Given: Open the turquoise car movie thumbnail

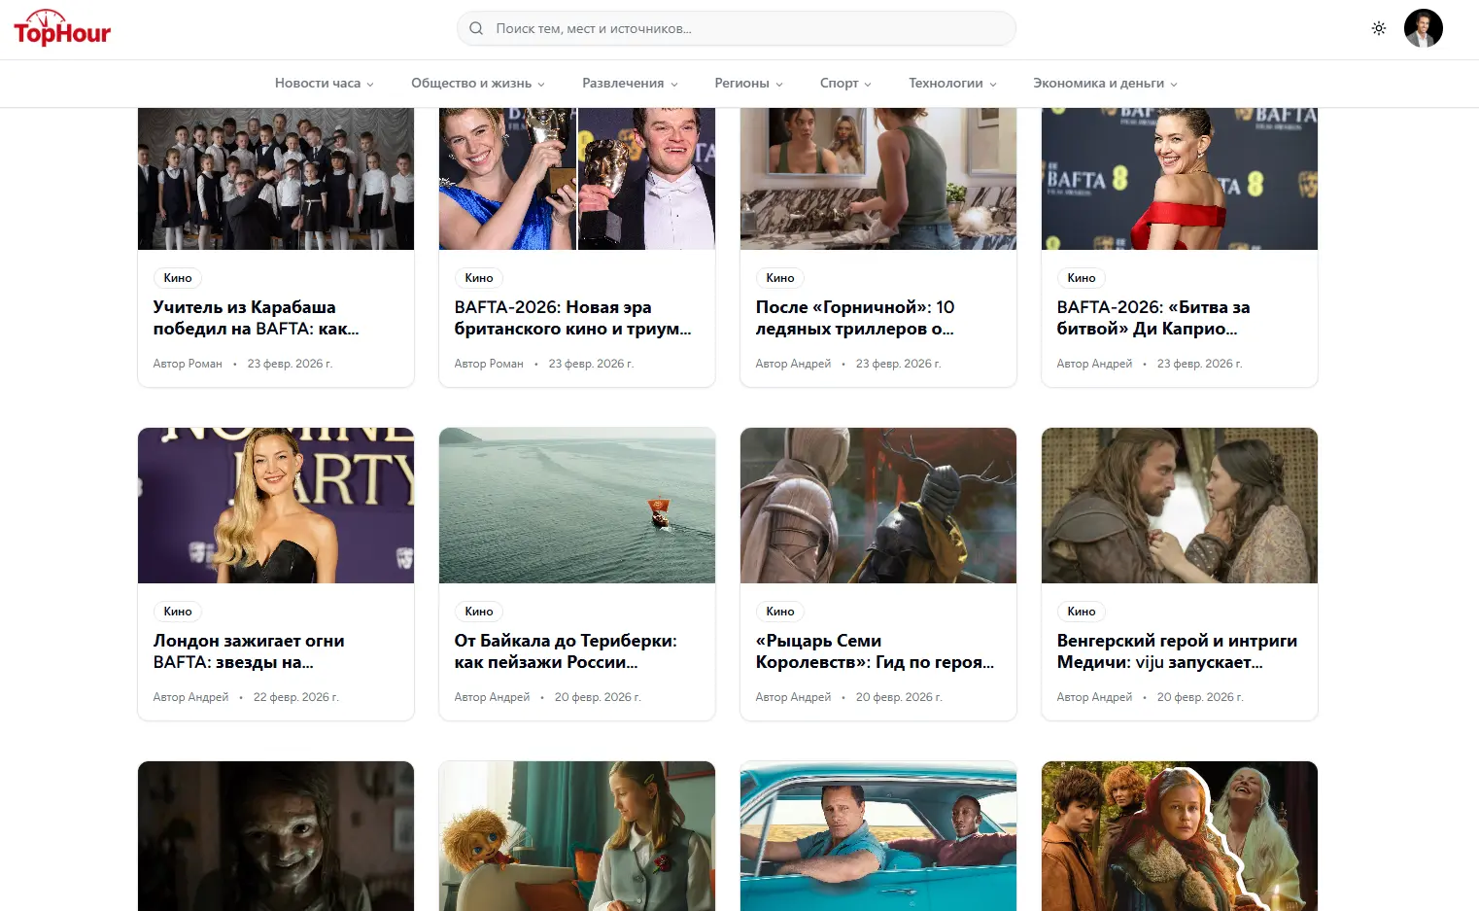Looking at the screenshot, I should [x=878, y=836].
